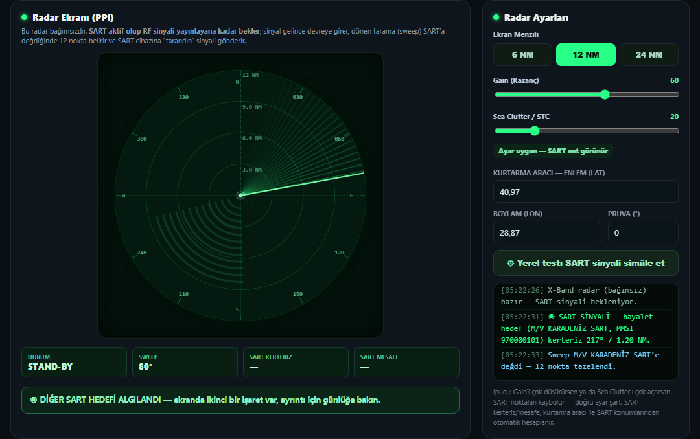Click the alert icon in DİĞER SART banner
This screenshot has height=439, width=700.
coord(34,400)
